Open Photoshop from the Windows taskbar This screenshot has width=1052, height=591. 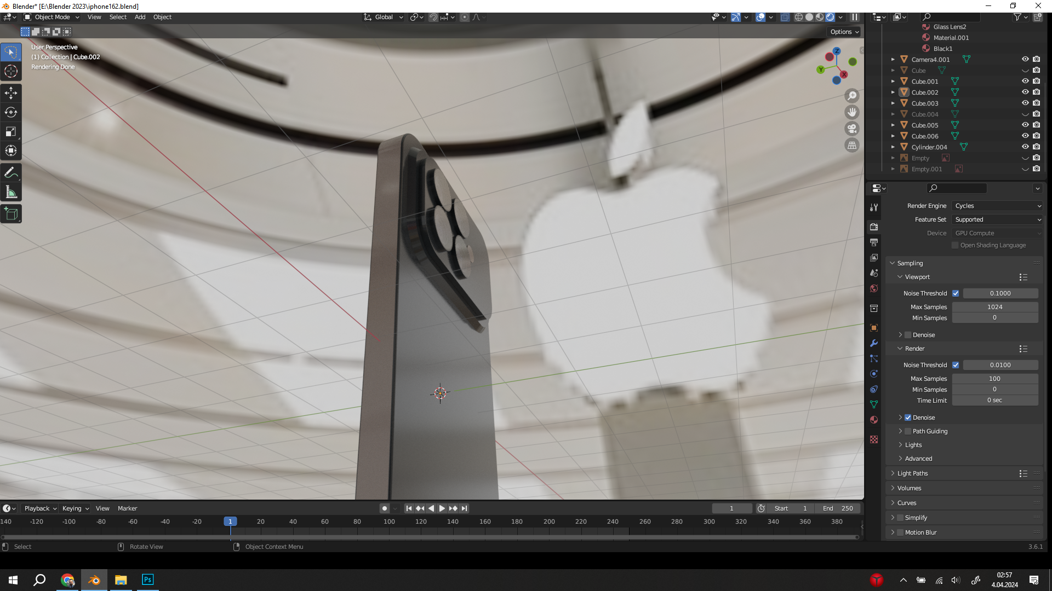[x=147, y=580]
